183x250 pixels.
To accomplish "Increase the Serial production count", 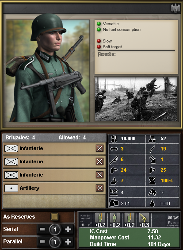I will (x=68, y=229).
